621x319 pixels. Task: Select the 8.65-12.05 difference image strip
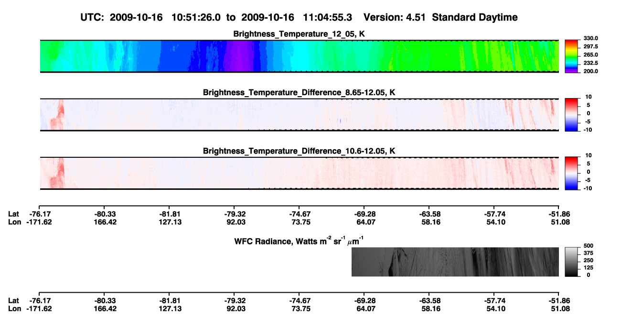(x=299, y=115)
